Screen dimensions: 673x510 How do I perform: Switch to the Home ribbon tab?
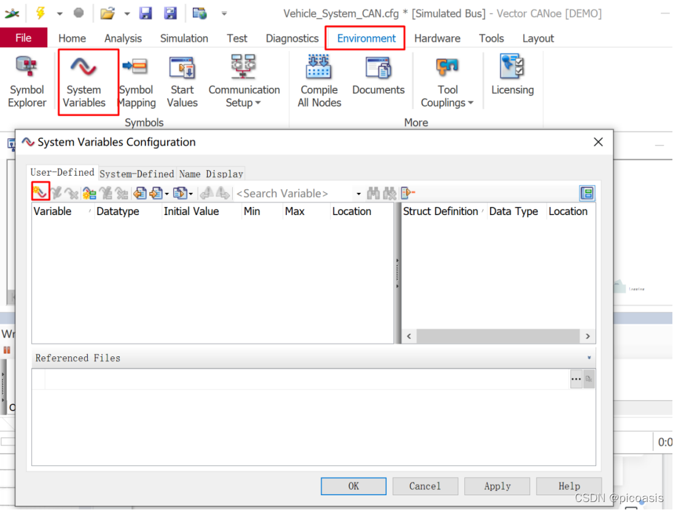72,38
